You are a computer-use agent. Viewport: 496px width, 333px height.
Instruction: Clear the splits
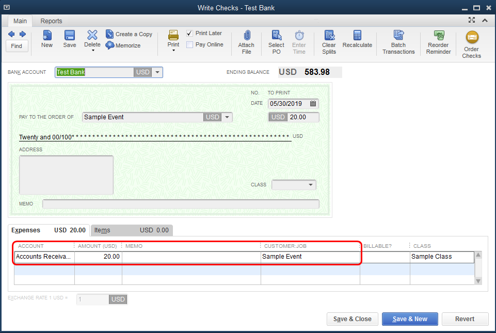point(329,42)
